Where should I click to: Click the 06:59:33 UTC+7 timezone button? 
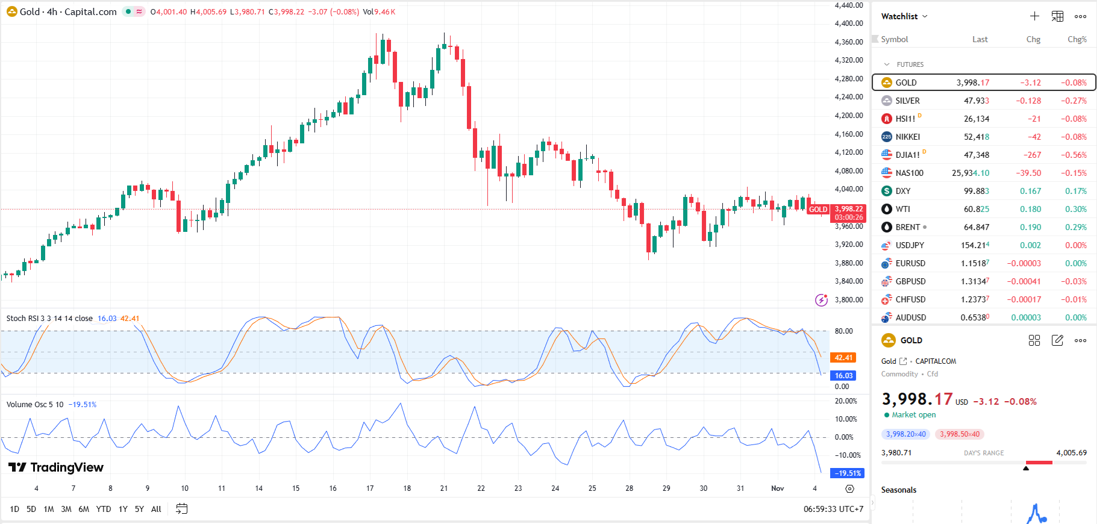tap(833, 509)
